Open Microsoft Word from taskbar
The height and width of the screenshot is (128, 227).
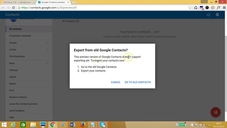point(72,125)
